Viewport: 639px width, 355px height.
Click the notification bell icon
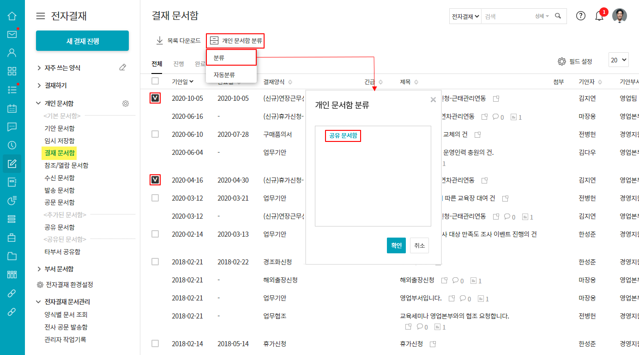(599, 16)
